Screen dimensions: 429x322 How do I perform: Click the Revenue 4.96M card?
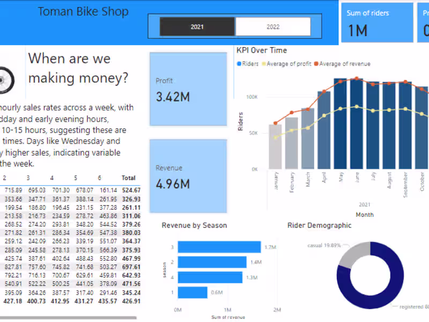tap(188, 176)
